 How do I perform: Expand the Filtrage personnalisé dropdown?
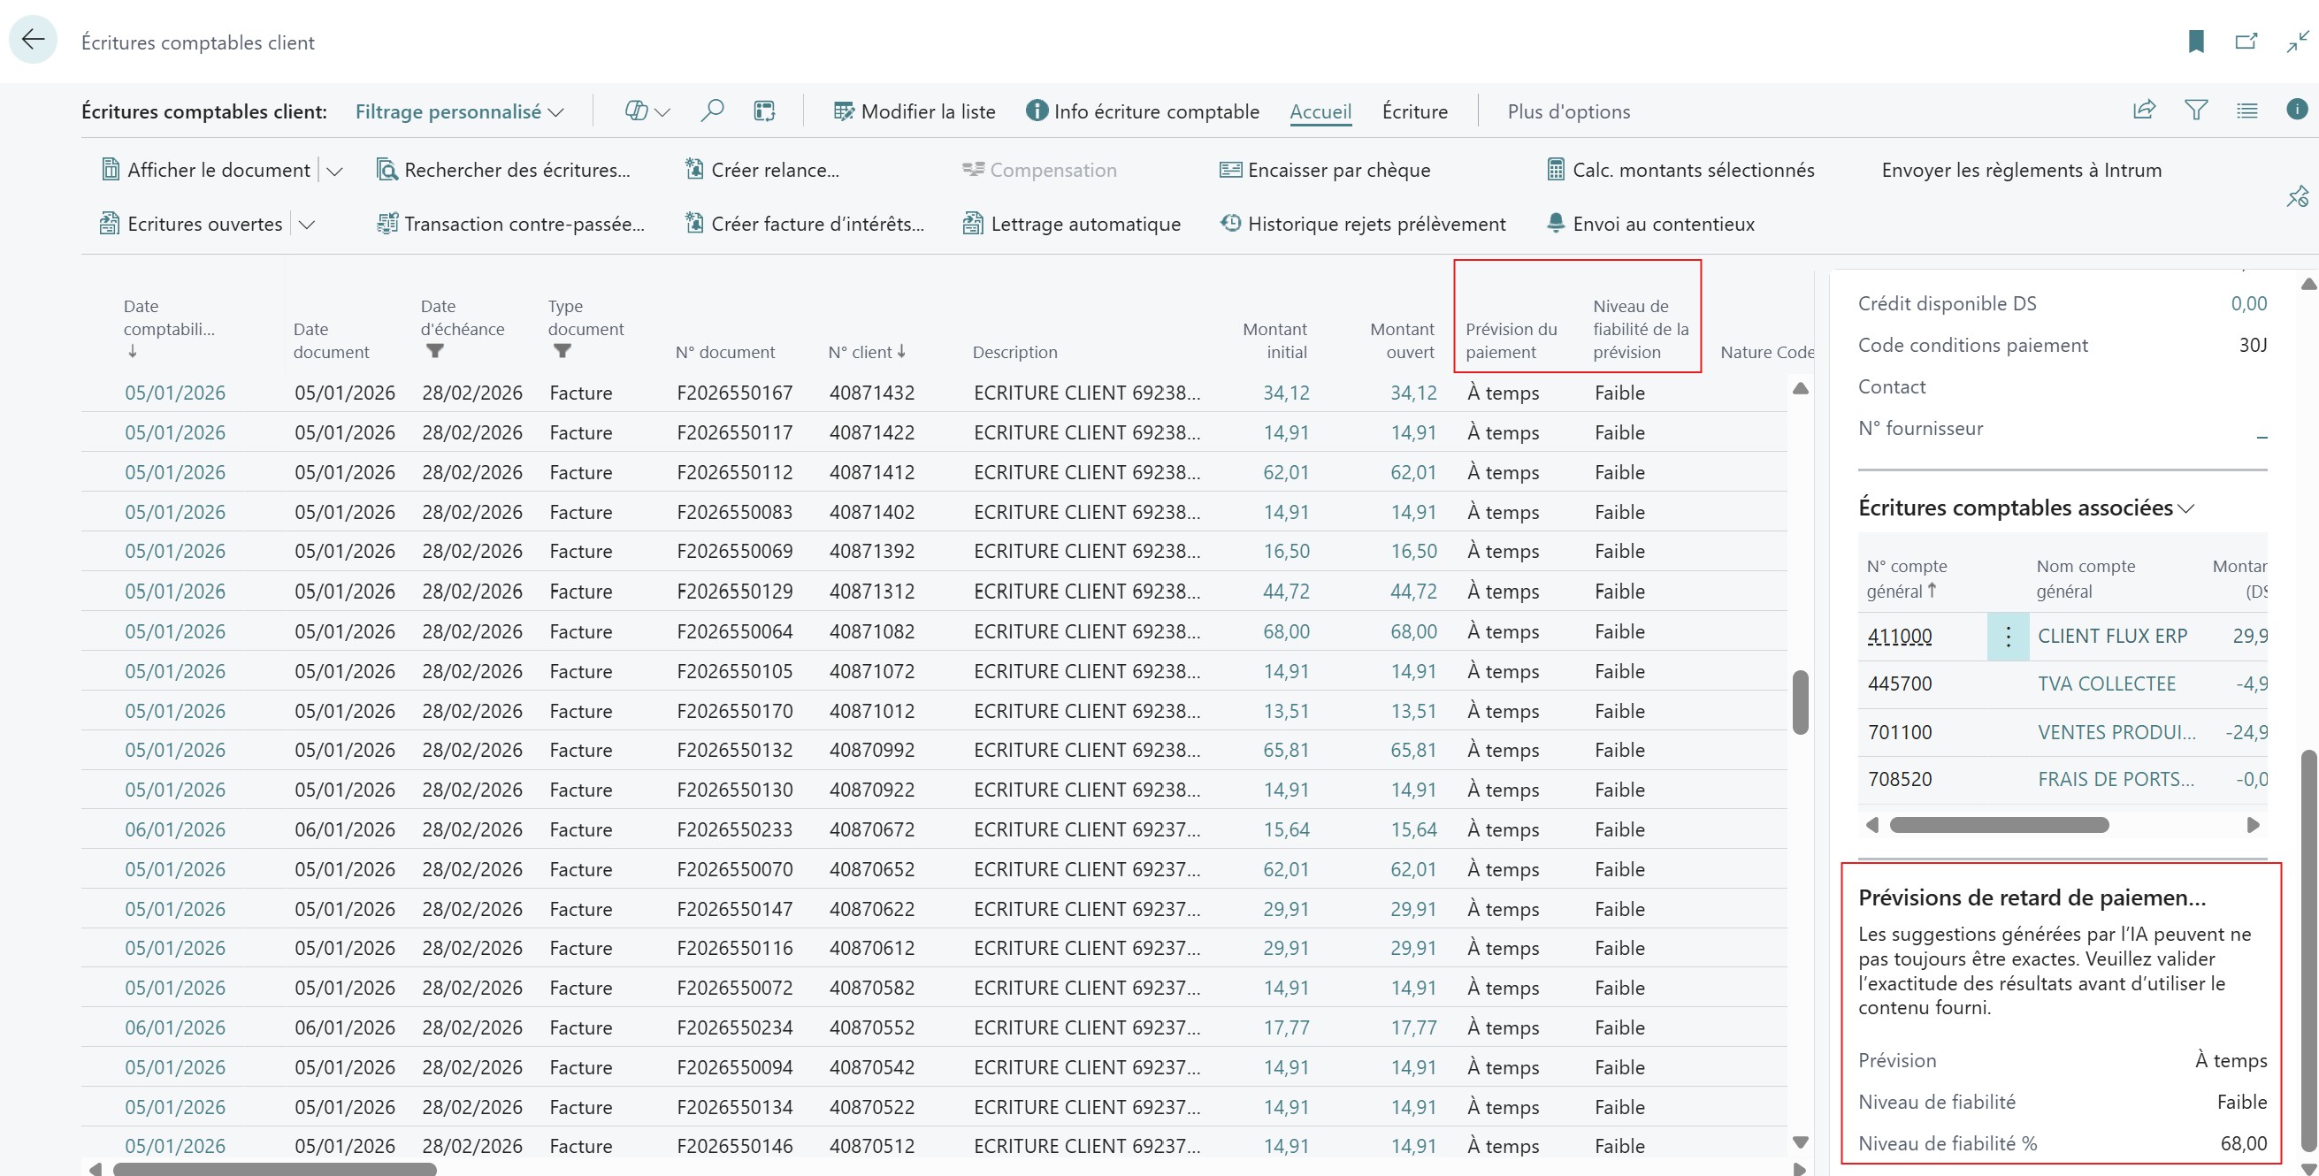[x=557, y=111]
